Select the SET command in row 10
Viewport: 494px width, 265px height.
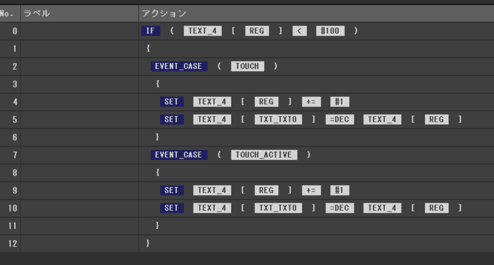tap(172, 208)
